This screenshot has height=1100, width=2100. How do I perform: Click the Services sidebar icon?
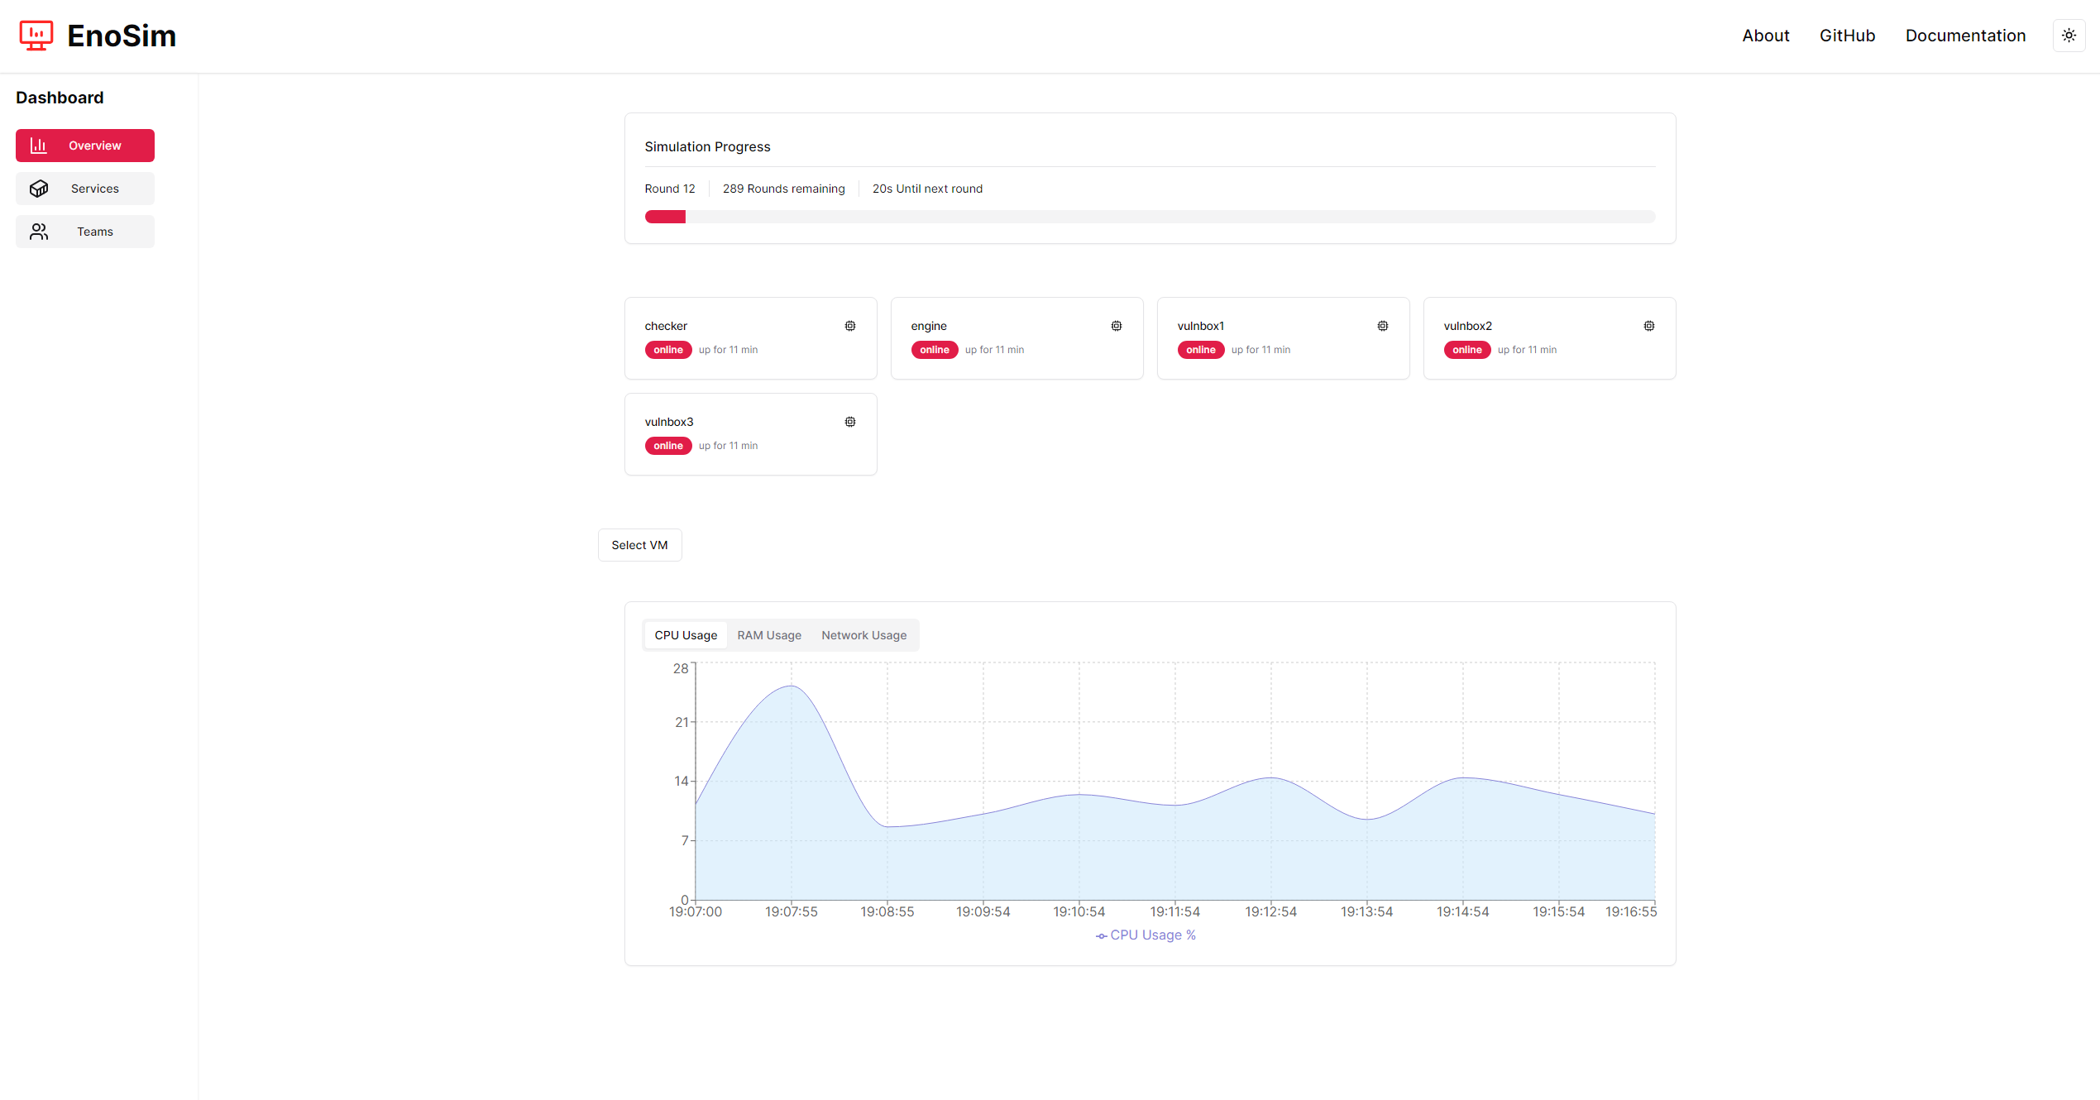tap(37, 188)
